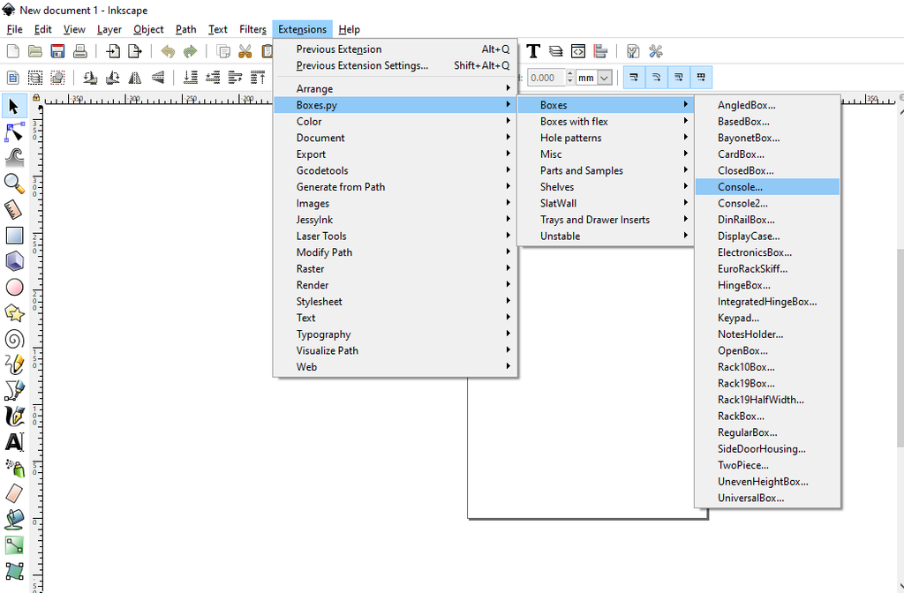Expand the Shelves submenu
The image size is (904, 593).
click(606, 187)
